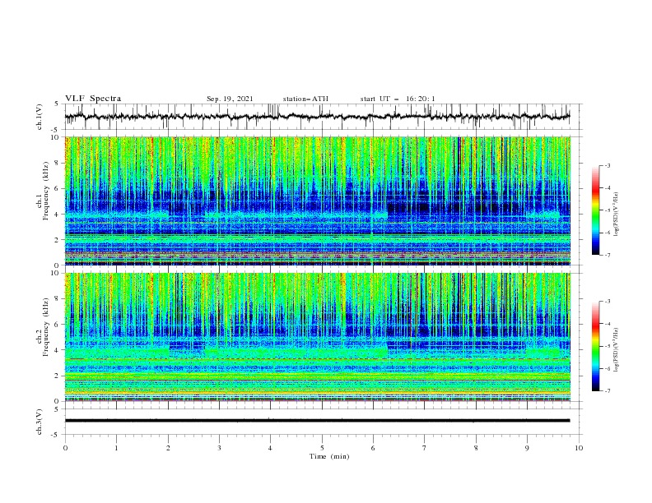
Task: Click the 4 kHz tick on ch.2 frequency axis
Action: (58, 350)
